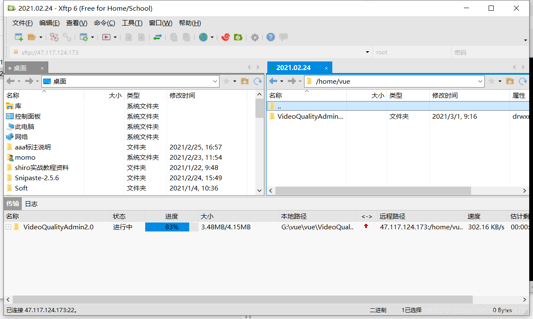Click the remote pane back arrow
This screenshot has height=319, width=533.
[x=273, y=81]
